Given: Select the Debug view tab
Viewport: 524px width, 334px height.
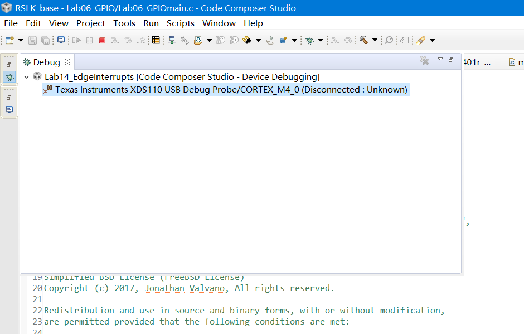Looking at the screenshot, I should coord(47,62).
